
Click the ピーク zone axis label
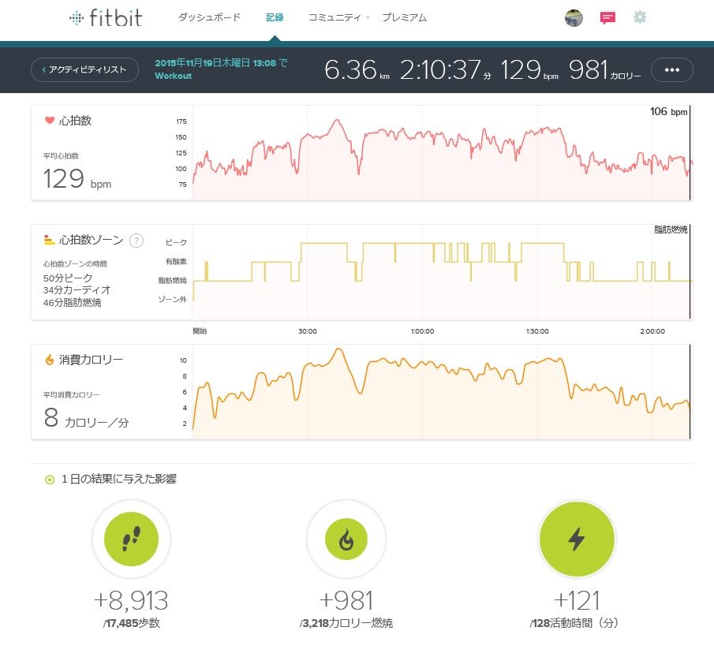point(176,242)
